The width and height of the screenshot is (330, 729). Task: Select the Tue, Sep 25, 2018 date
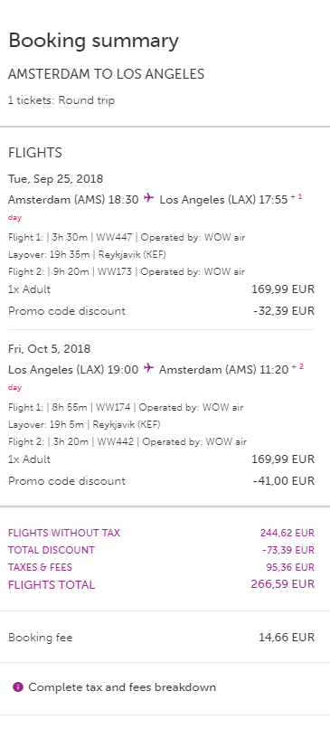click(55, 179)
